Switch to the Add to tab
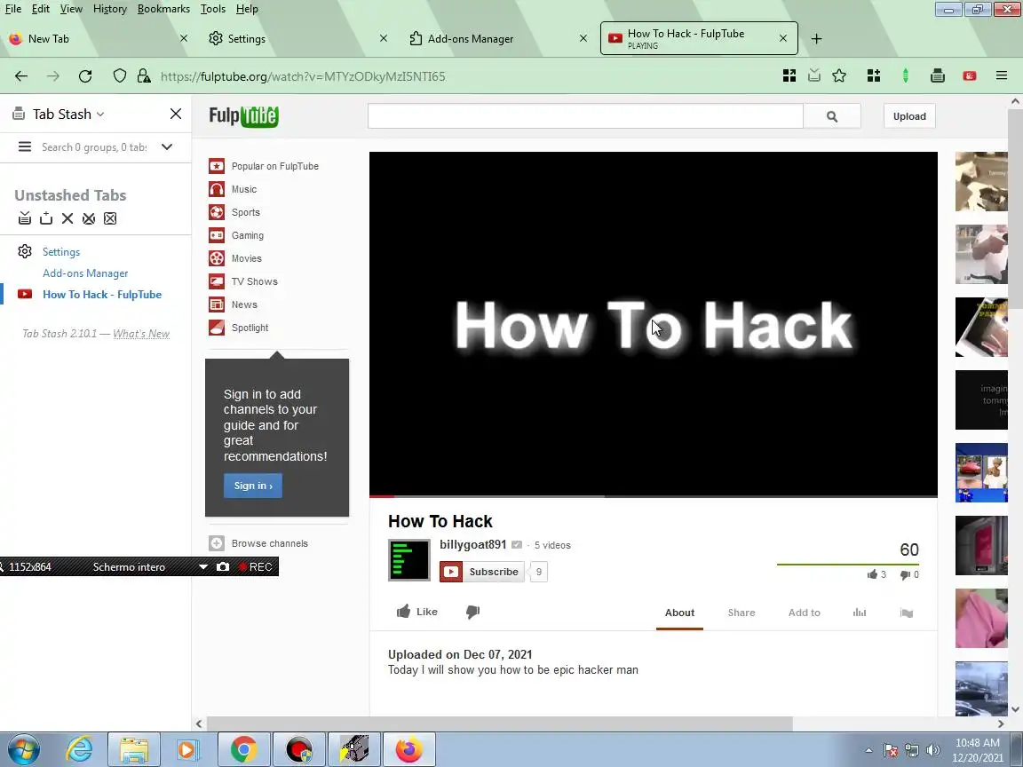The image size is (1023, 767). pos(804,613)
